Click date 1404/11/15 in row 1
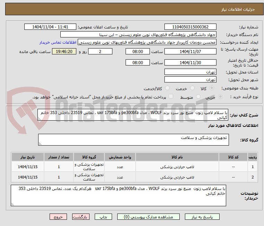 coord(28,167)
